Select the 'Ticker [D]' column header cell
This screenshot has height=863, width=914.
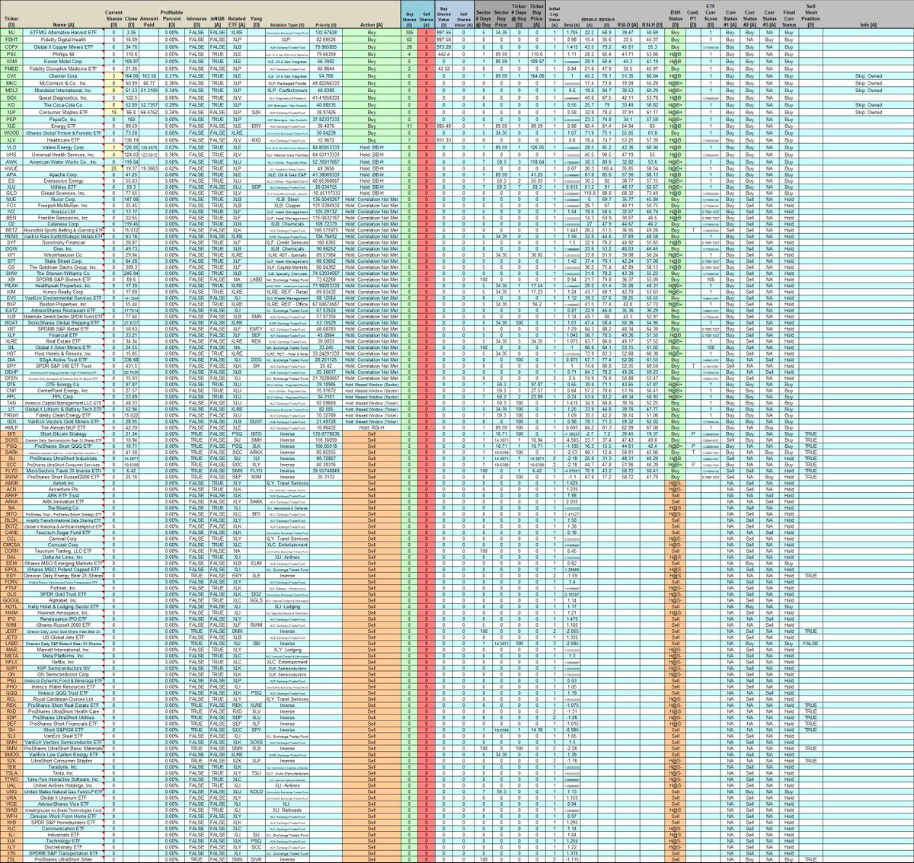(11, 16)
